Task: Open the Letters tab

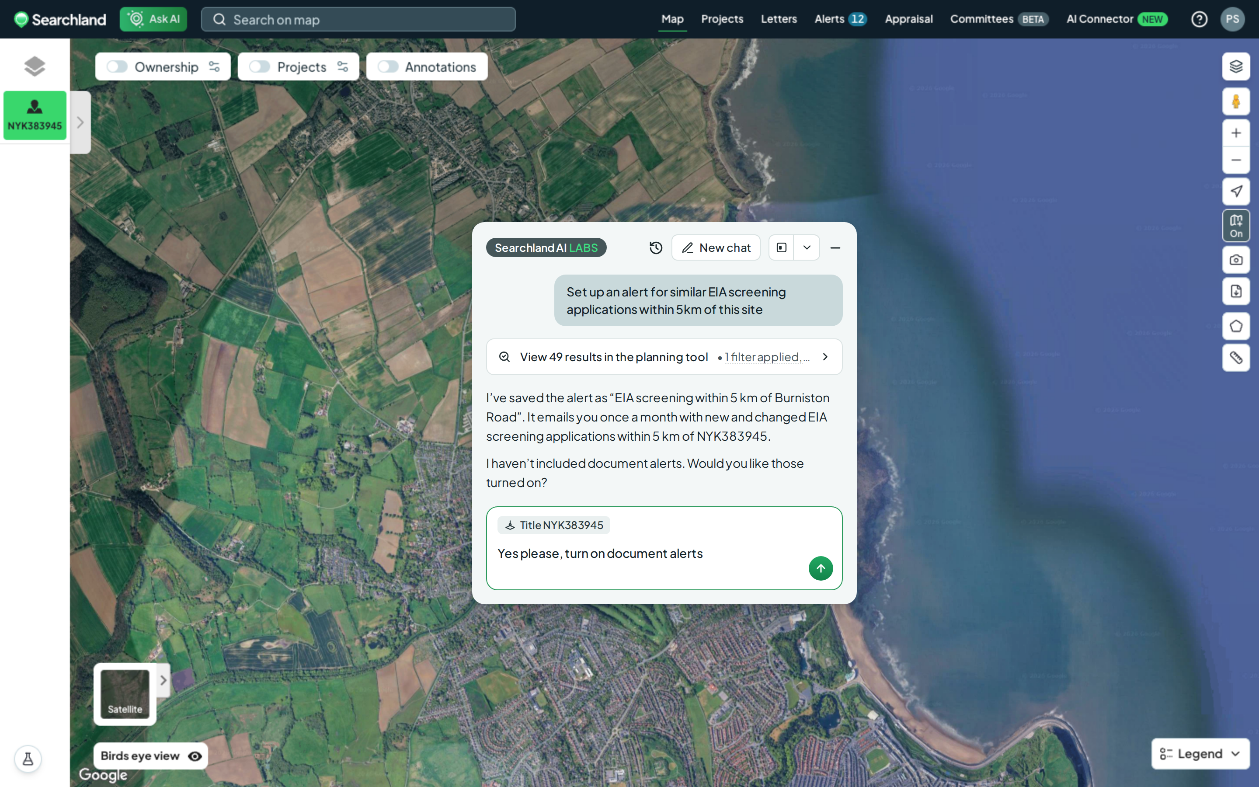Action: (779, 19)
